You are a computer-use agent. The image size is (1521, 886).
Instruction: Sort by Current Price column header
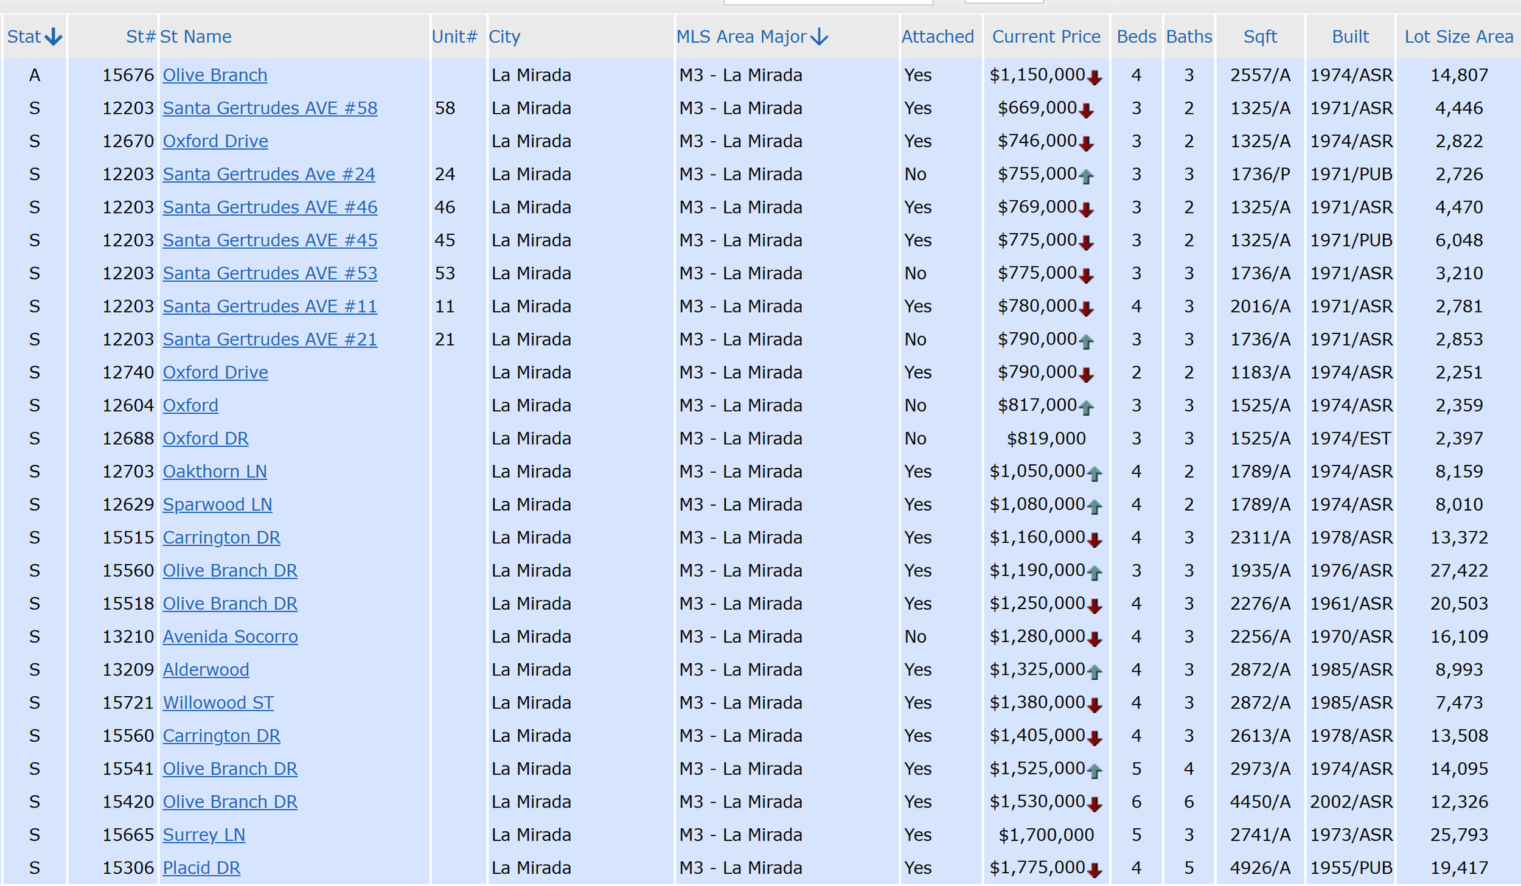coord(1046,37)
